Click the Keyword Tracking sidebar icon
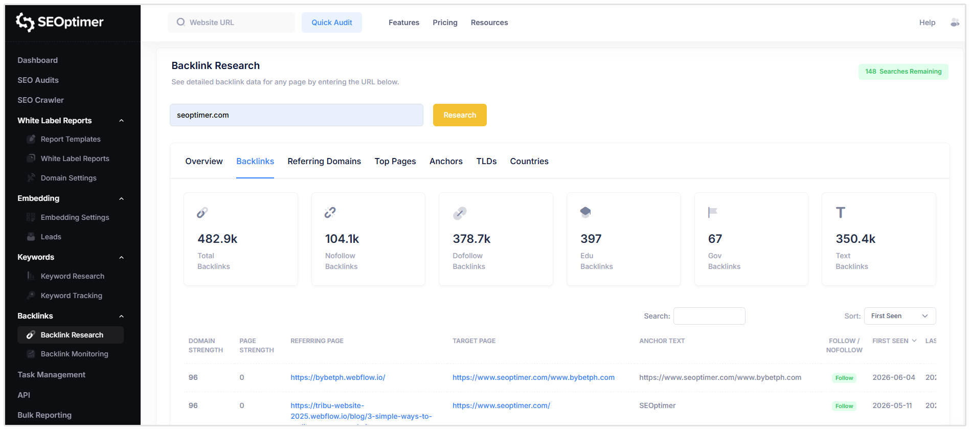 coord(31,296)
